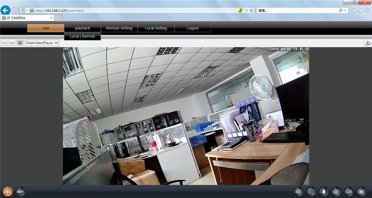This screenshot has width=372, height=198.
Task: Click the URL 192.168.1.120/main.html
Action: point(59,10)
